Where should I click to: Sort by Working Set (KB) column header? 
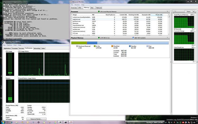[133, 15]
